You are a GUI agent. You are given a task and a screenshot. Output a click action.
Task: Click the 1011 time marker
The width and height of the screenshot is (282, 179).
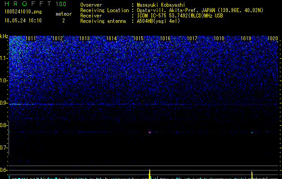coord(31,38)
